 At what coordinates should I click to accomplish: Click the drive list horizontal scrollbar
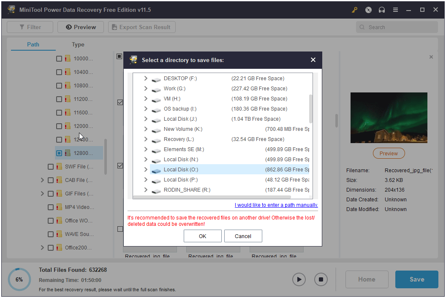point(212,197)
